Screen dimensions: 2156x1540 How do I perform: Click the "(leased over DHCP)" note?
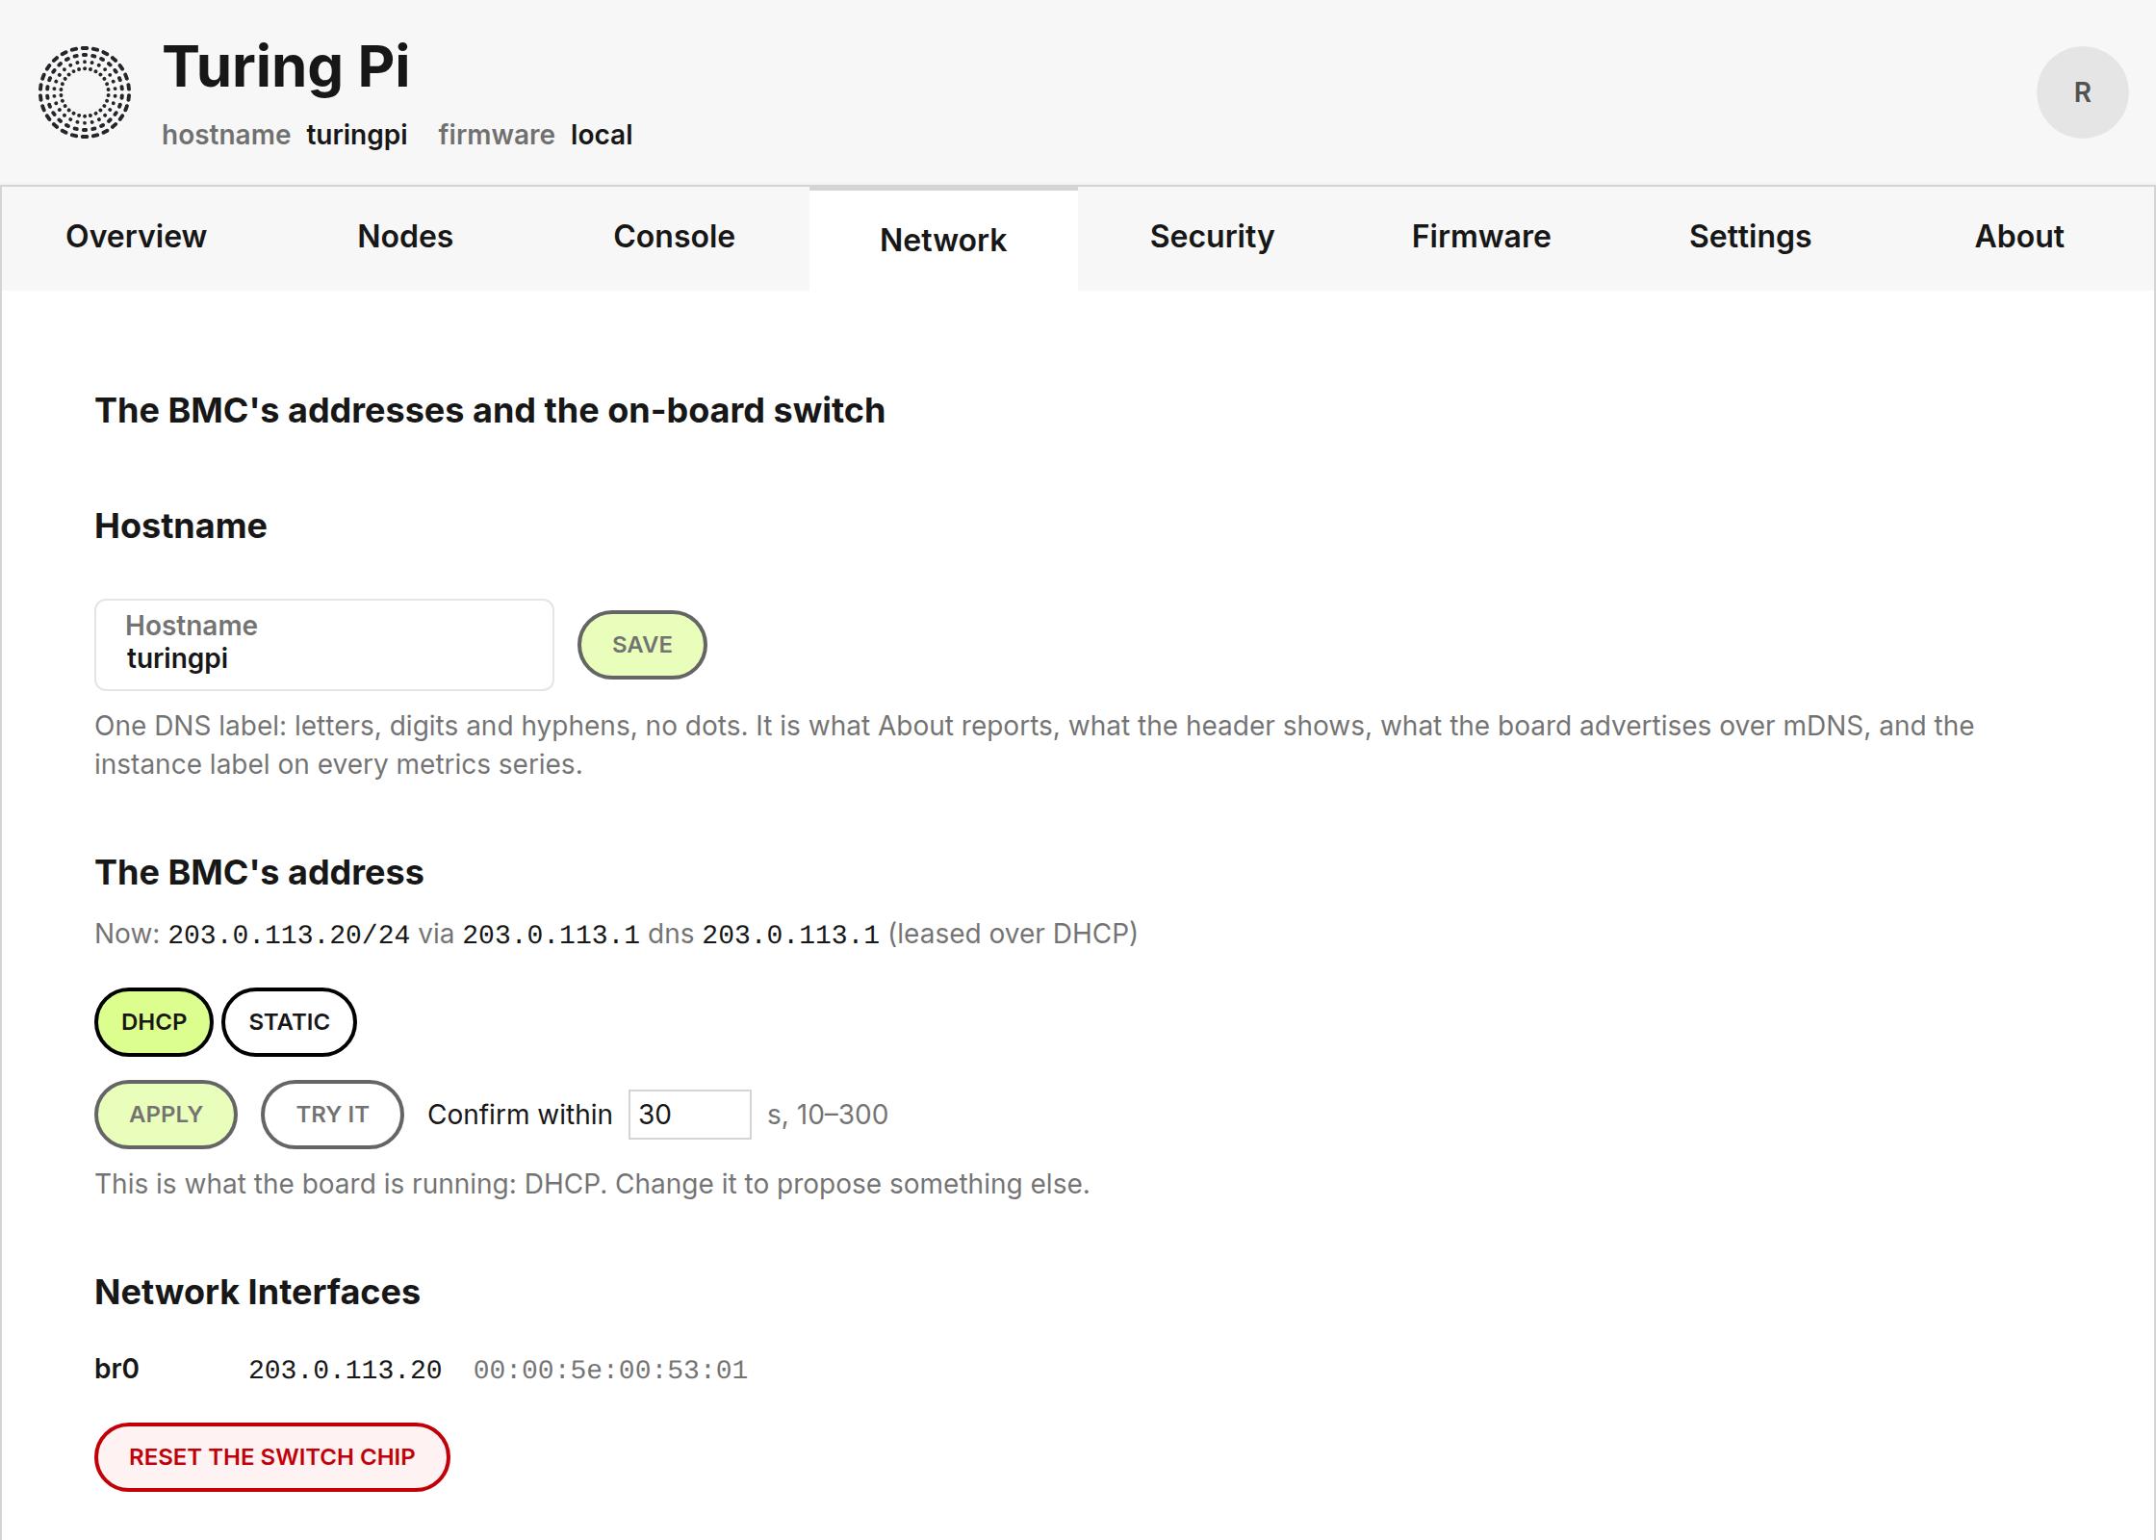click(1013, 934)
